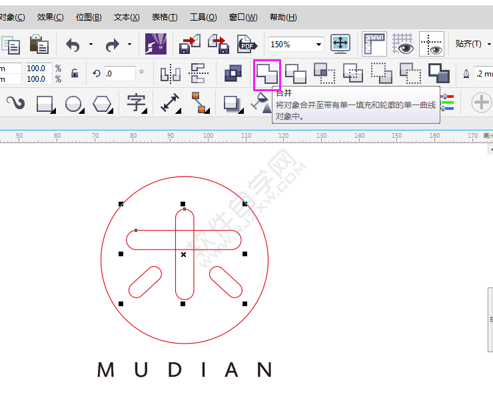Screen dimensions: 493x418
Task: Toggle the lock ratio padlock
Action: click(x=75, y=73)
